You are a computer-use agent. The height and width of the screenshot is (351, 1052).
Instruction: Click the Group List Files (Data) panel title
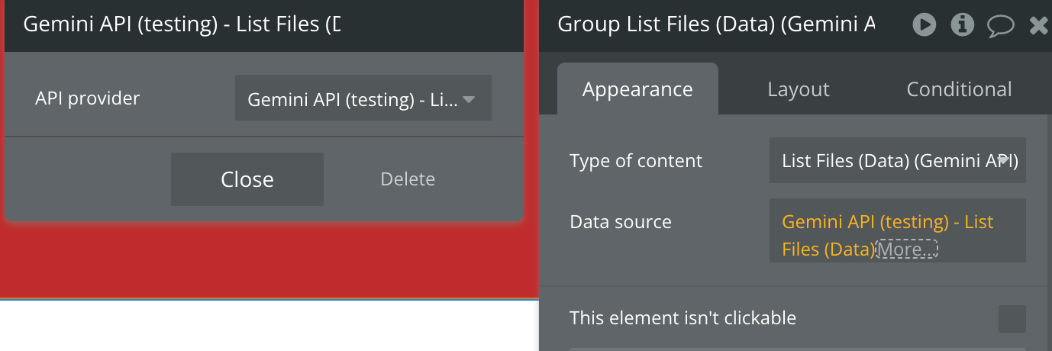[716, 25]
